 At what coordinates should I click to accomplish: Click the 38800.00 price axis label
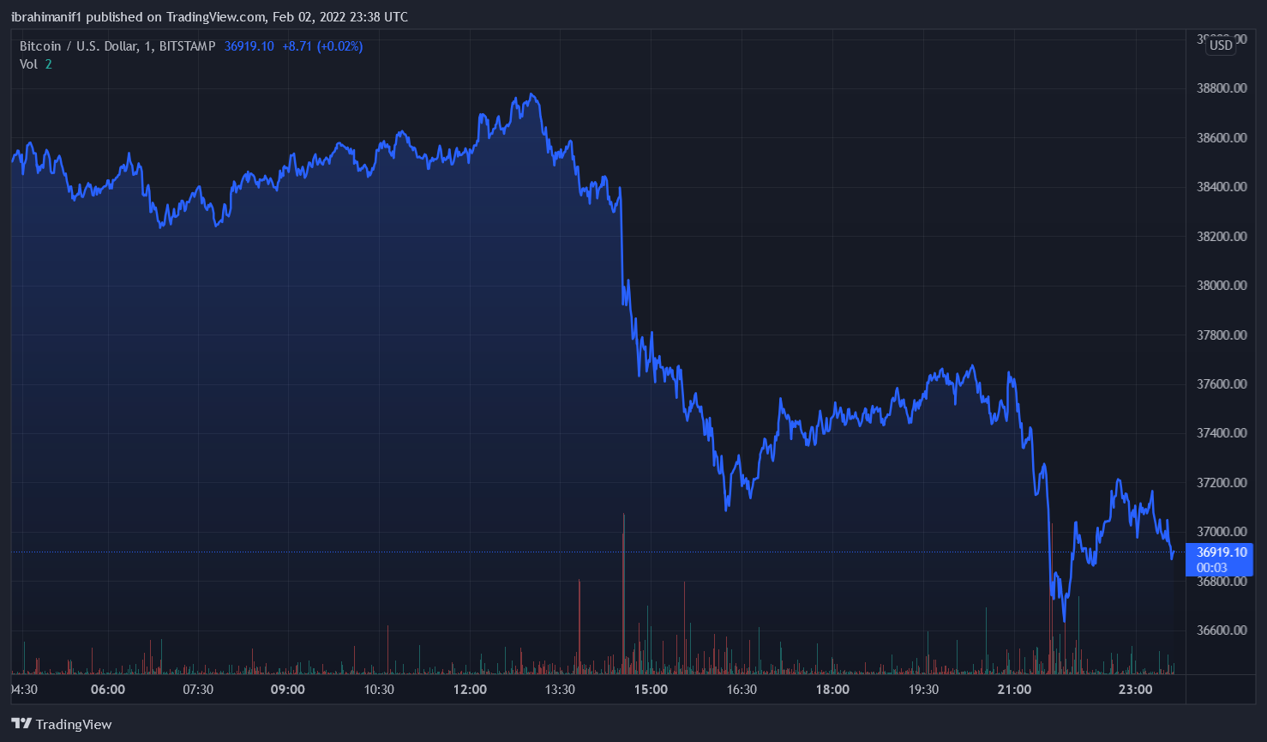[x=1221, y=88]
